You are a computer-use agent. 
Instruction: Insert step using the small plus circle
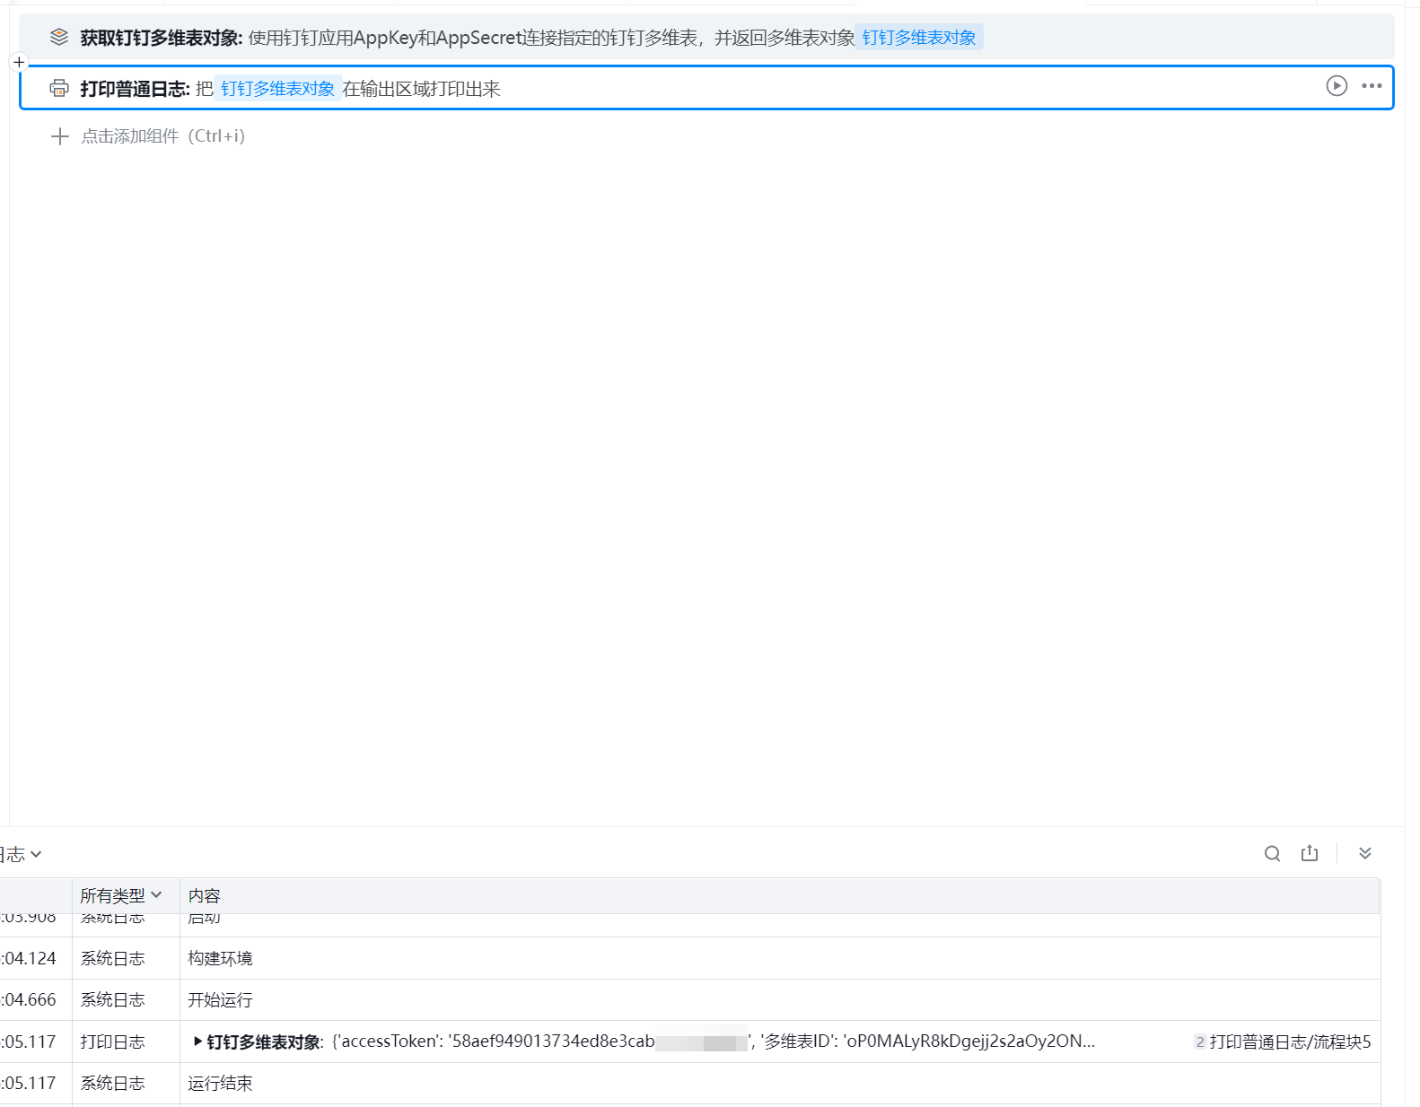click(19, 63)
